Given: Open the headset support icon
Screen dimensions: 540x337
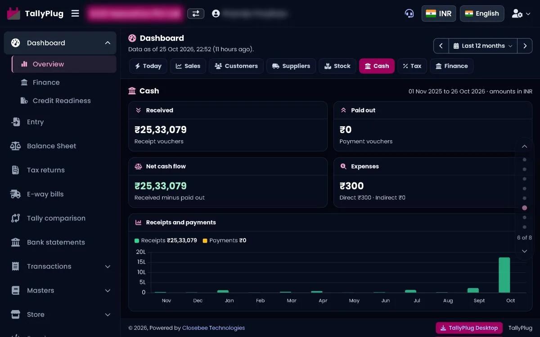Looking at the screenshot, I should click(x=409, y=13).
